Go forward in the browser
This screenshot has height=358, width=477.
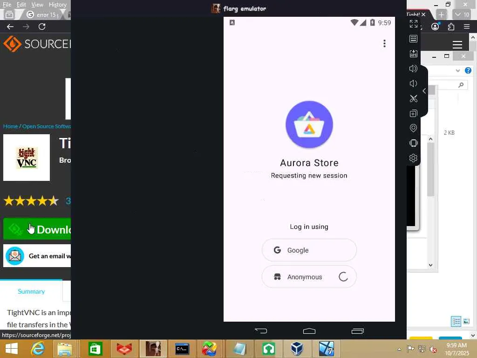coord(26,27)
